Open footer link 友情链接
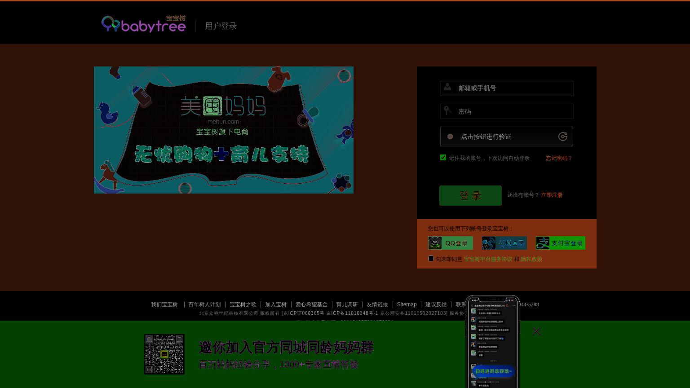The image size is (690, 388). (377, 304)
